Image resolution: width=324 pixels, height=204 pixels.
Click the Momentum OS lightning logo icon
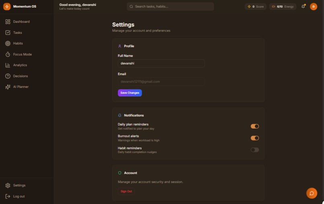(x=7, y=6)
